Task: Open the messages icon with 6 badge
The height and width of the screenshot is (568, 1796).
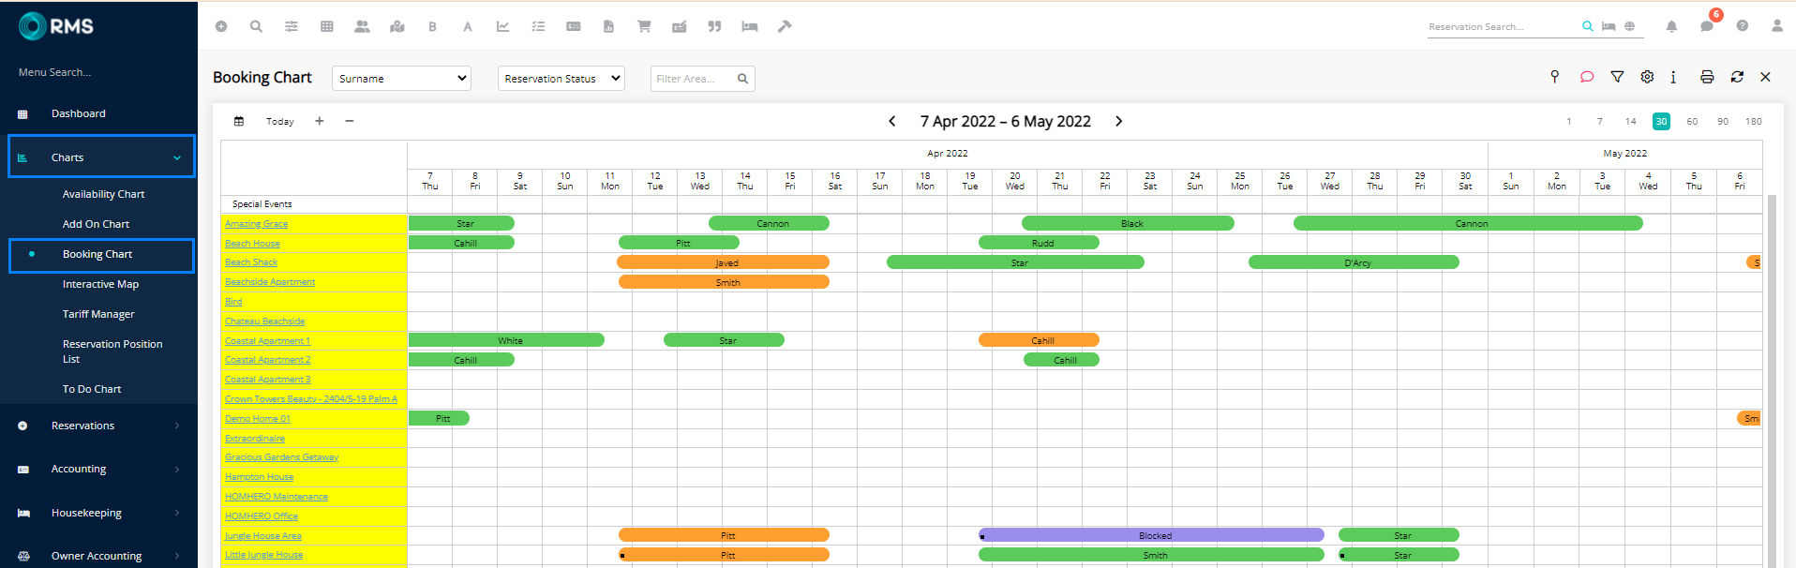Action: [1707, 26]
